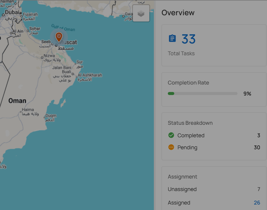The width and height of the screenshot is (267, 210).
Task: Select the total tasks number 33
Action: [x=189, y=39]
